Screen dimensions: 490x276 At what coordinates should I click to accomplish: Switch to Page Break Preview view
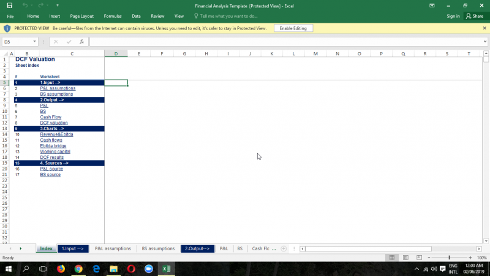click(x=418, y=258)
